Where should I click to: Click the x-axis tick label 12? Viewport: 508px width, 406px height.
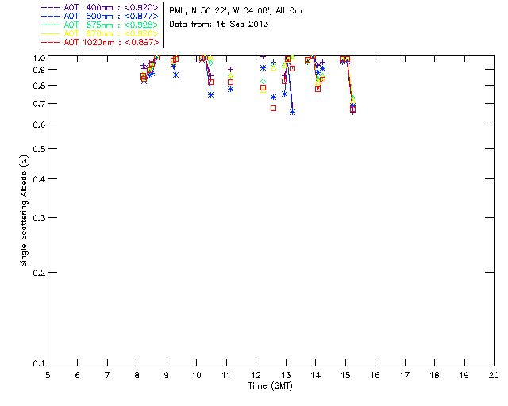pyautogui.click(x=256, y=375)
